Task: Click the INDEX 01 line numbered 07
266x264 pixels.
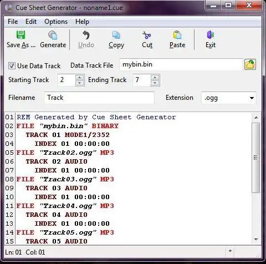Action: (72, 170)
